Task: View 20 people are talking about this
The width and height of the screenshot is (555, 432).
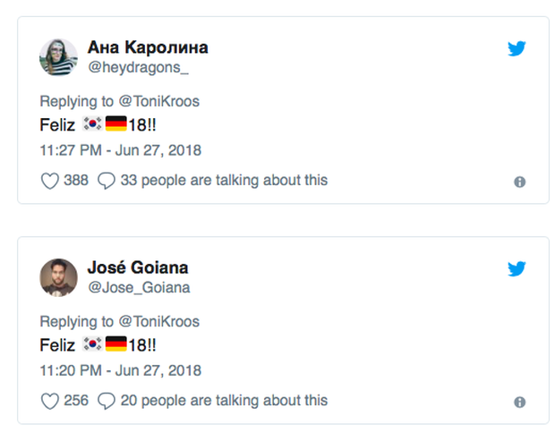Action: click(224, 401)
